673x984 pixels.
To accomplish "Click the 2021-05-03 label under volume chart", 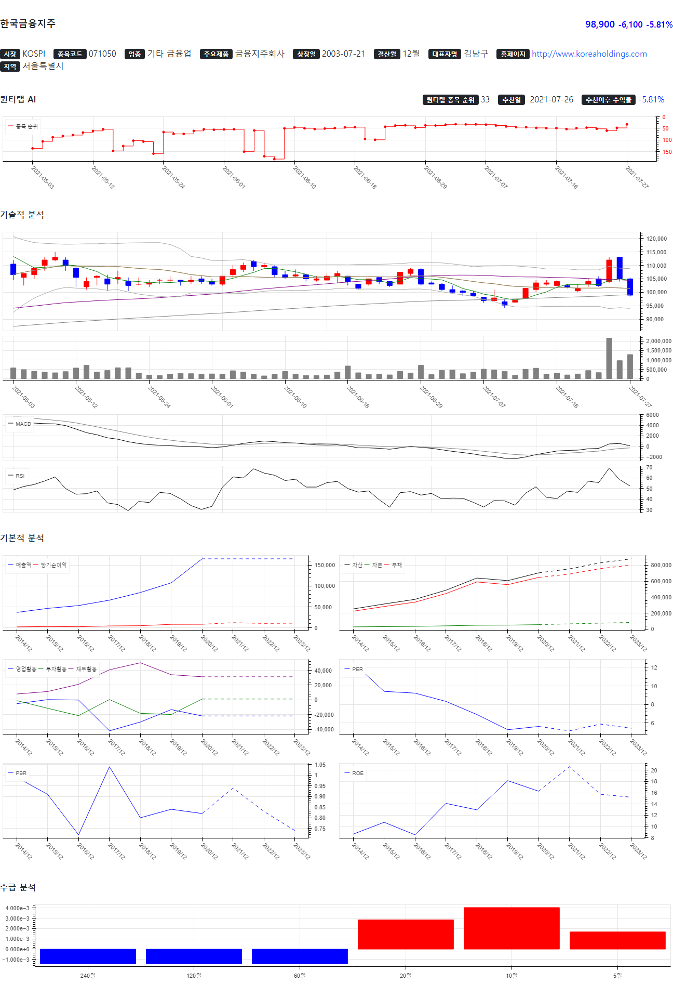I will 23,397.
